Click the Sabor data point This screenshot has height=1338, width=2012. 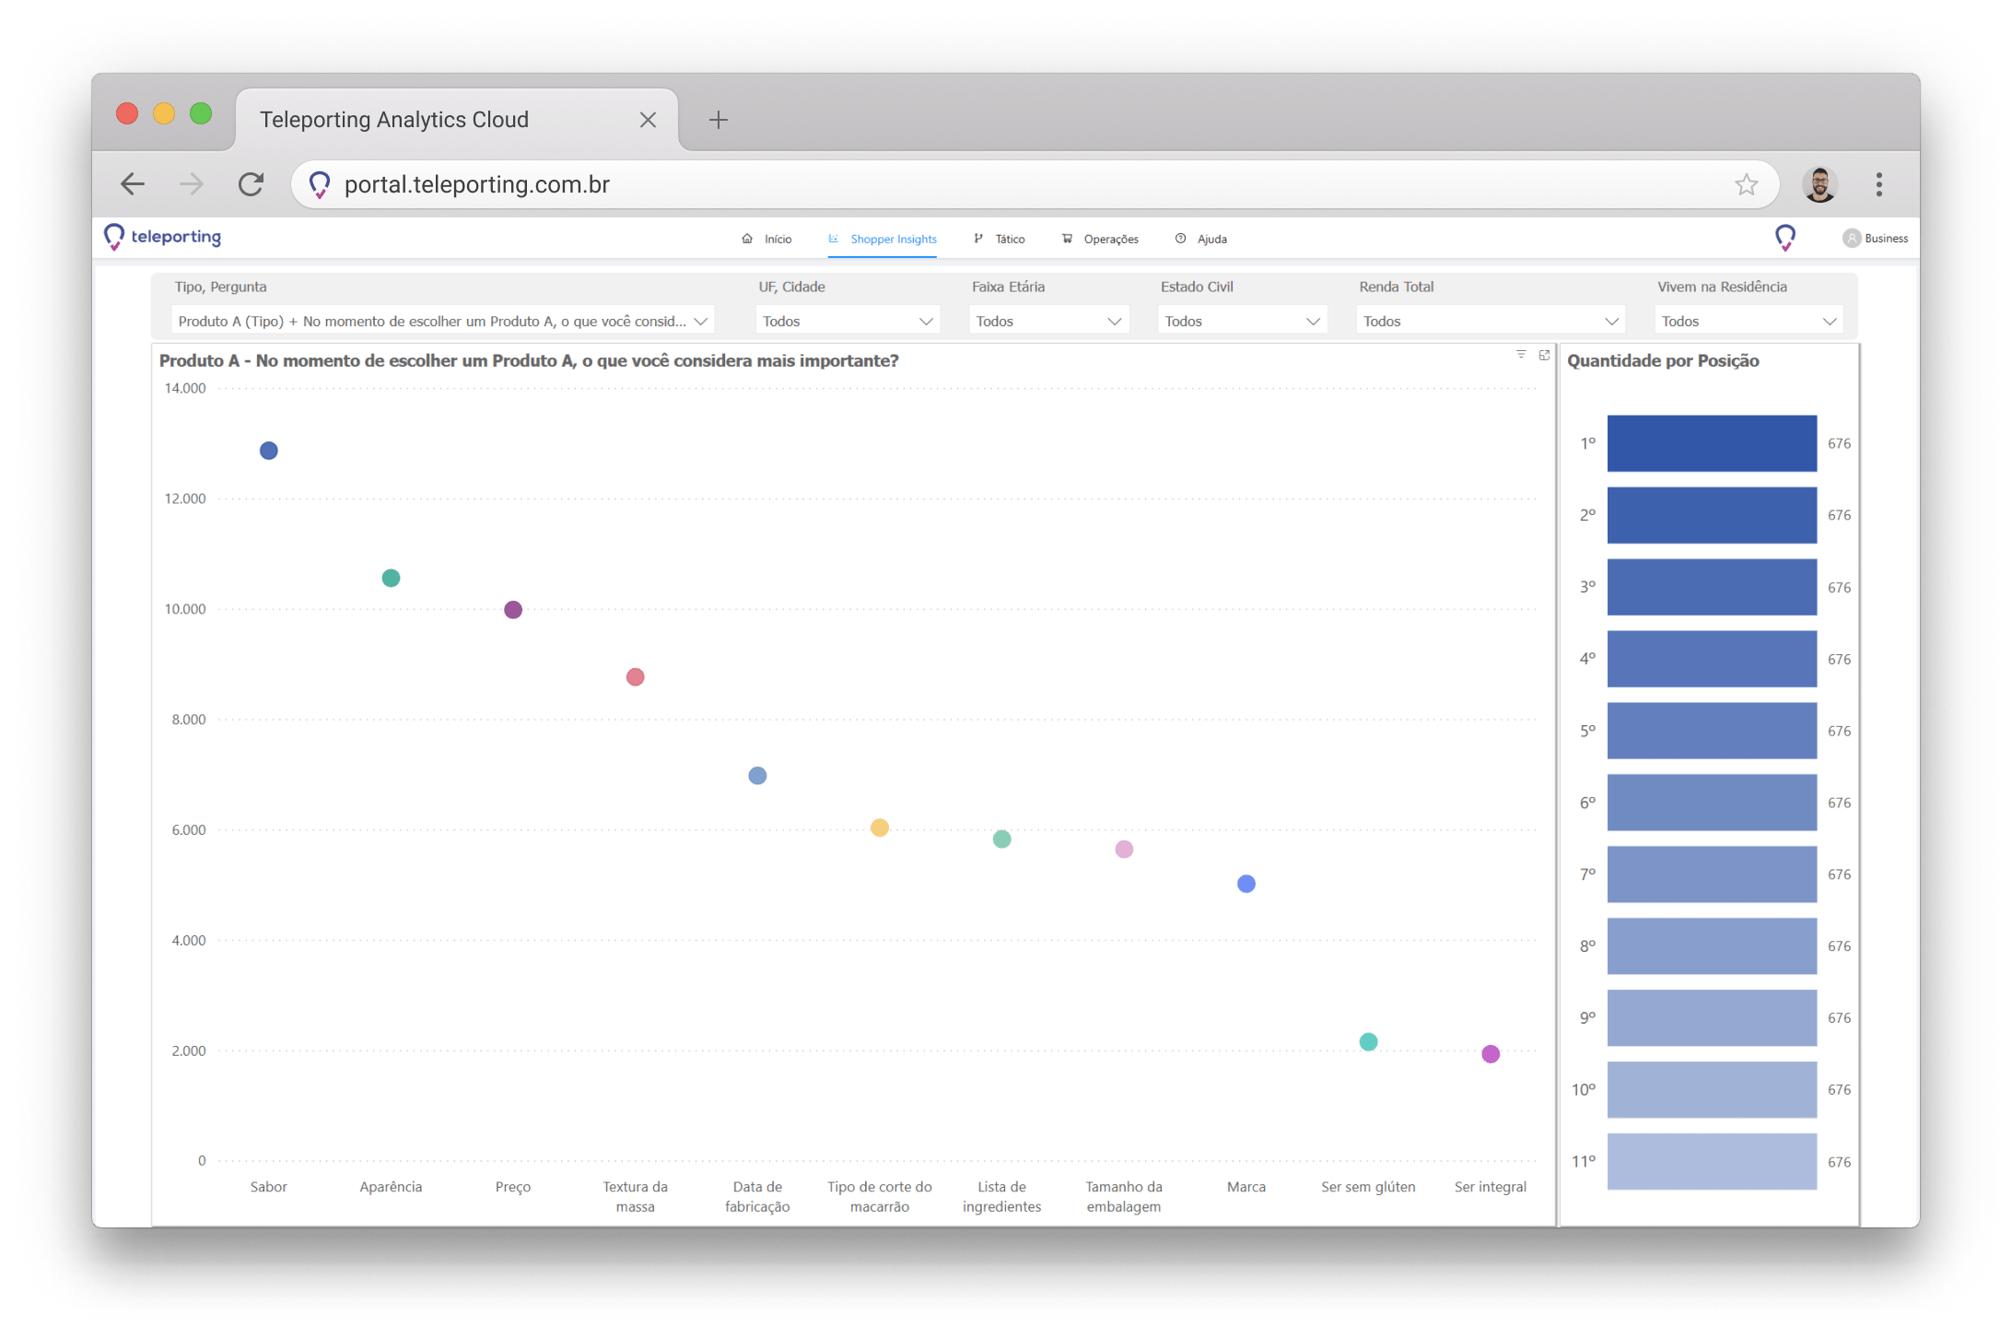tap(268, 451)
